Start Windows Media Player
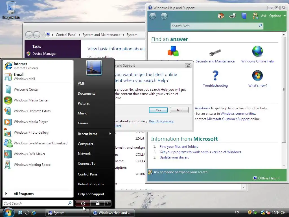Image resolution: width=289 pixels, height=217 pixels. [x=38, y=122]
